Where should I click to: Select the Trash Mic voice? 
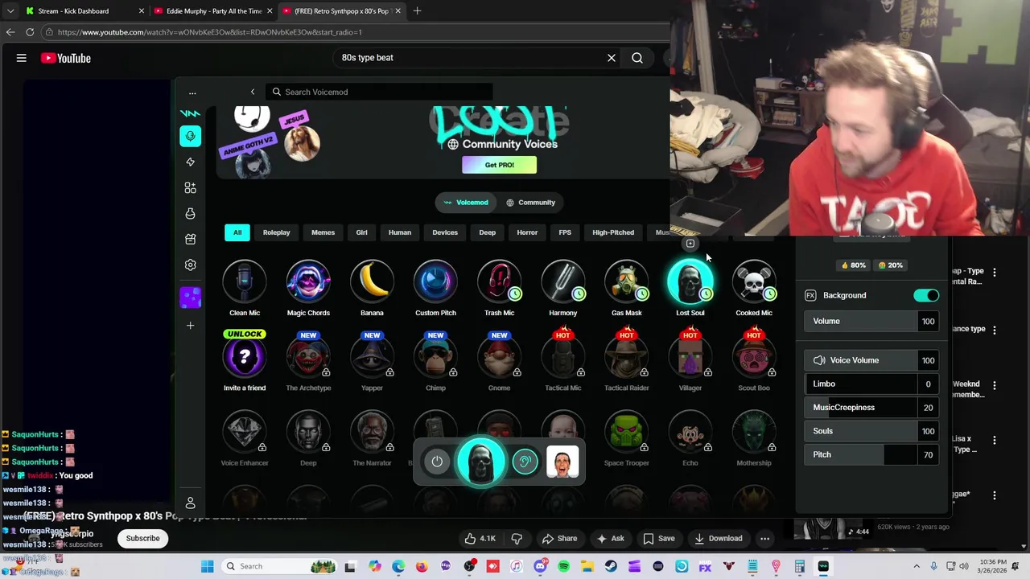point(499,281)
